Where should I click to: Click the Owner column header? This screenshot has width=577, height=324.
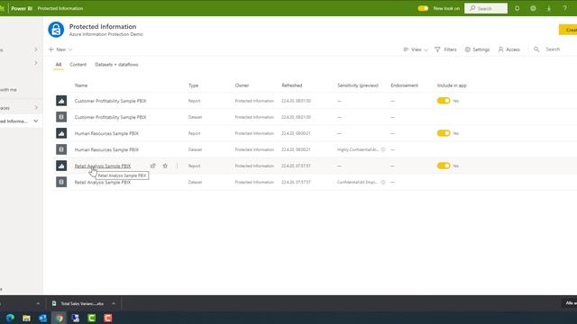(x=242, y=85)
